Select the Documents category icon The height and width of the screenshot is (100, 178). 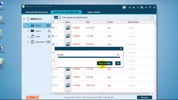coord(32,42)
